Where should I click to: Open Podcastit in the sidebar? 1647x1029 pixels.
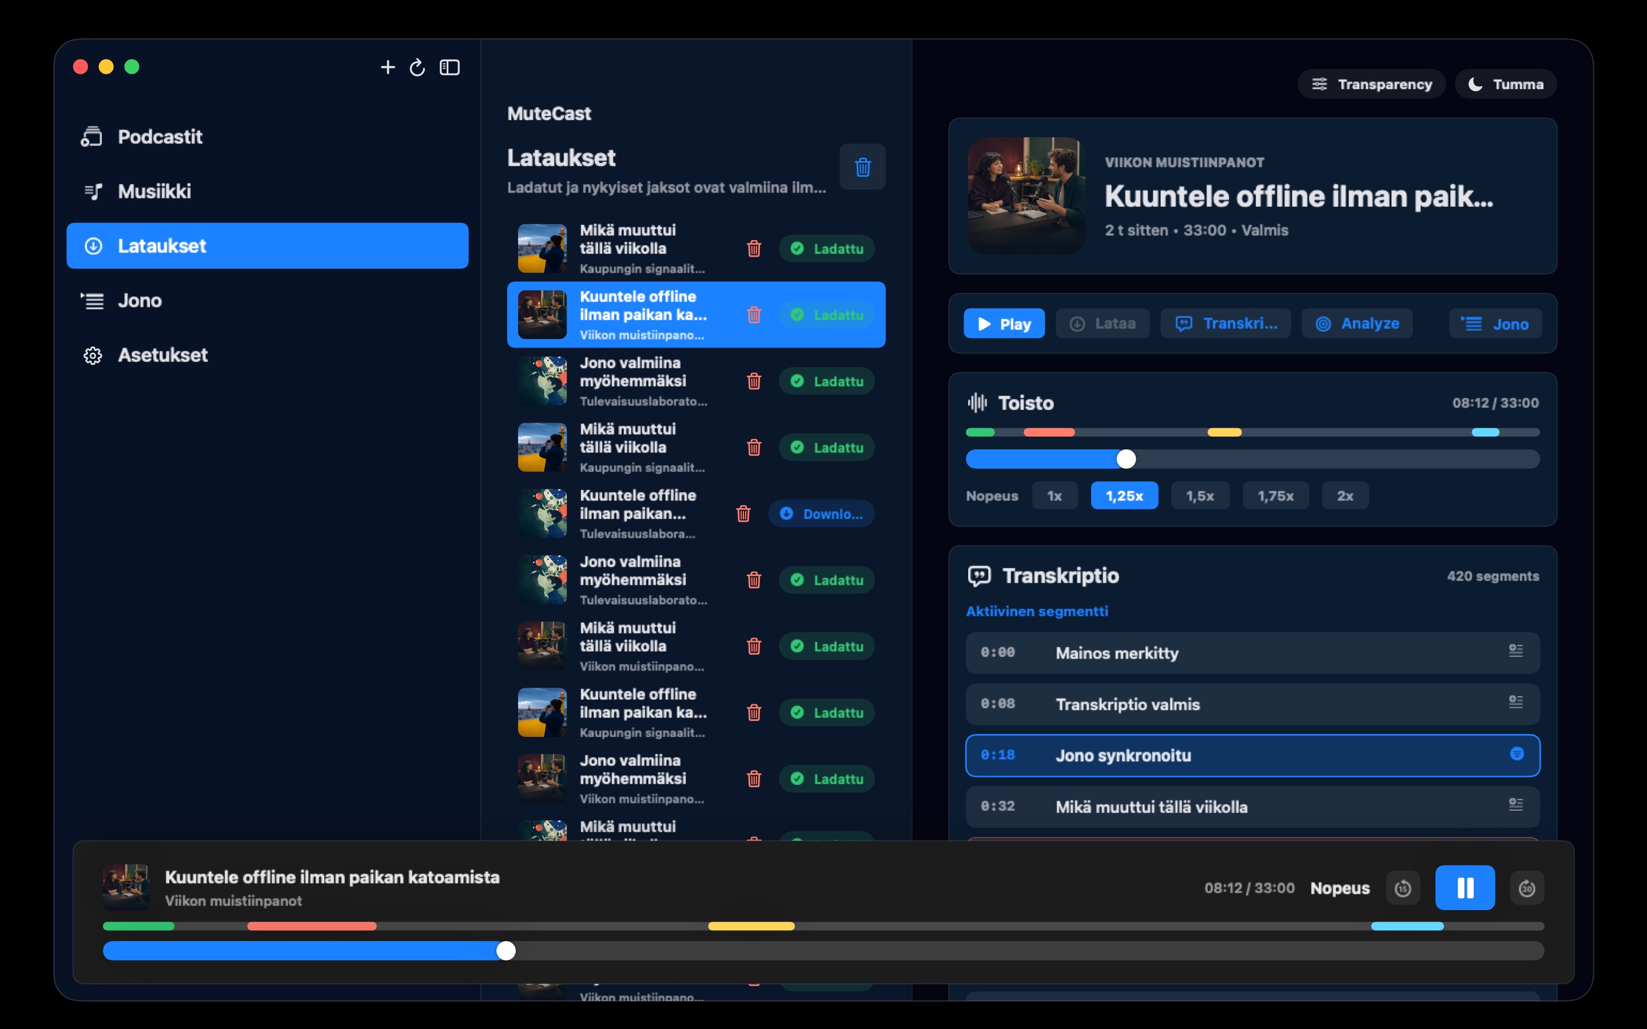pos(268,137)
